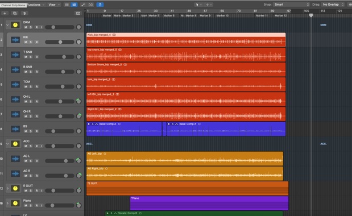This screenshot has width=352, height=216.
Task: Open the View menu
Action: [54, 5]
